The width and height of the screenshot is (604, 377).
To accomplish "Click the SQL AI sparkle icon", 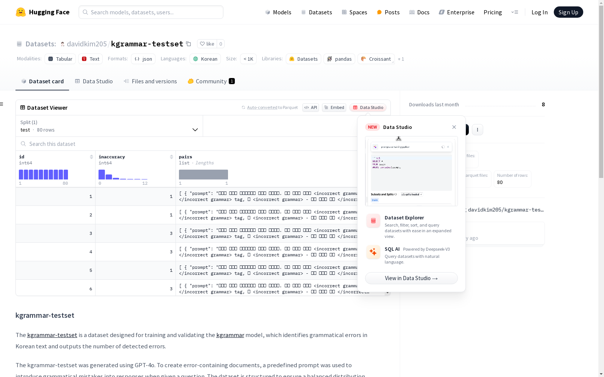I will click(x=373, y=252).
